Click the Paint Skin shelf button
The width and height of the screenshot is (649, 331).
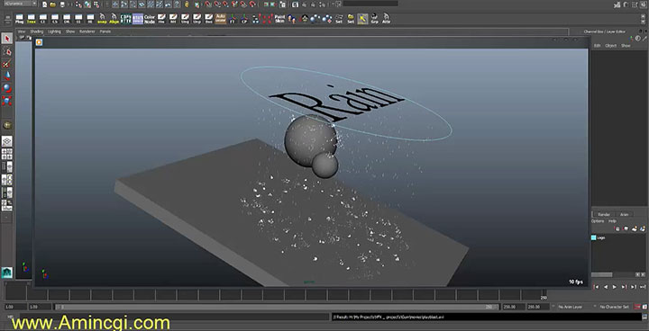(279, 19)
